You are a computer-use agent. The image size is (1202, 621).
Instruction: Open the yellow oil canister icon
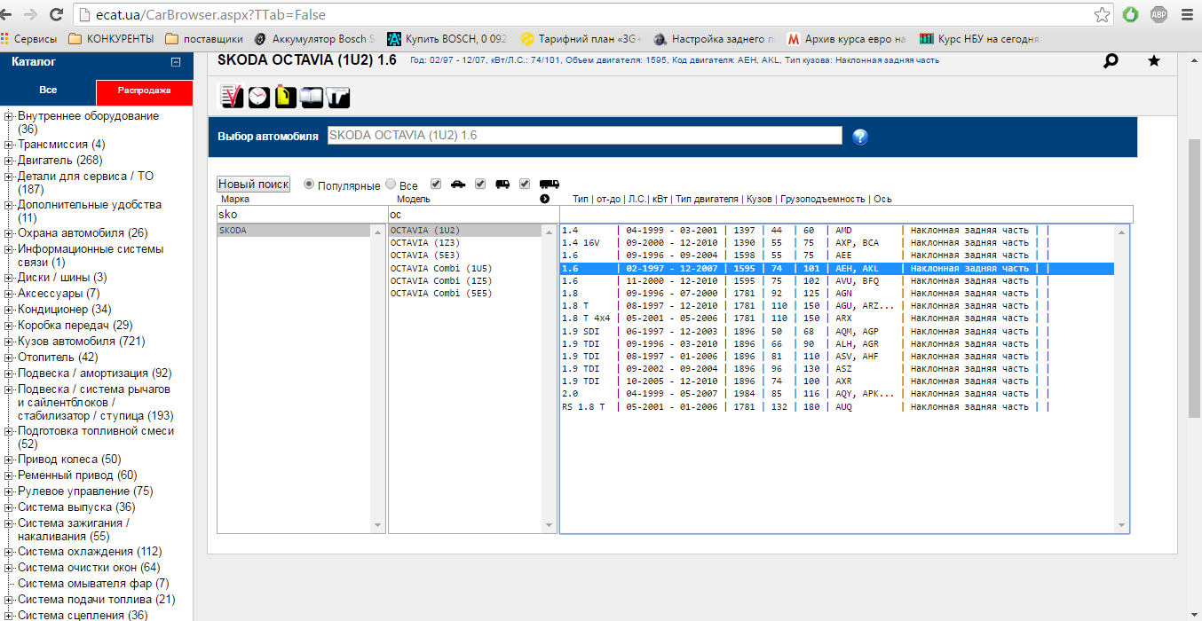click(x=285, y=96)
